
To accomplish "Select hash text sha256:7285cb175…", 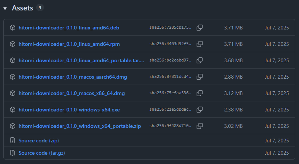I will click(170, 27).
